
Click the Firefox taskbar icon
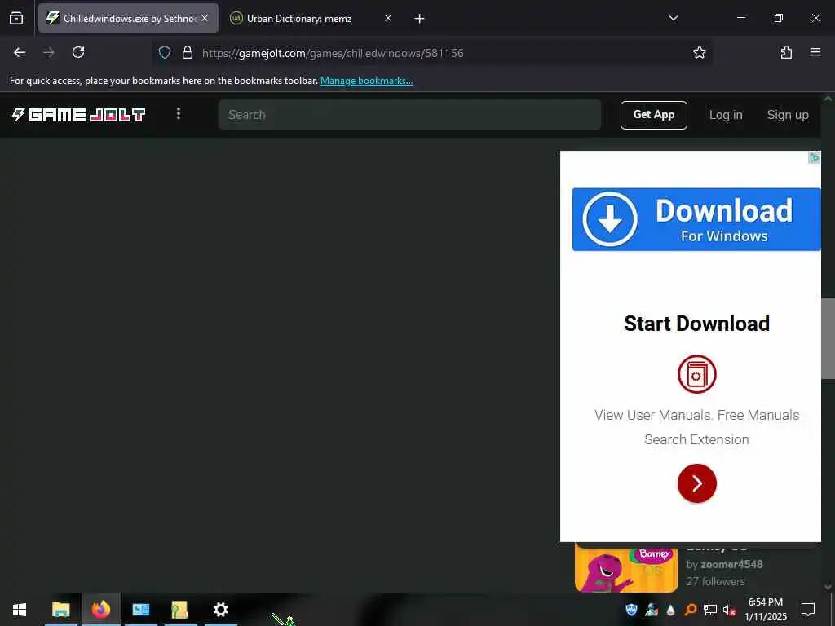(100, 610)
